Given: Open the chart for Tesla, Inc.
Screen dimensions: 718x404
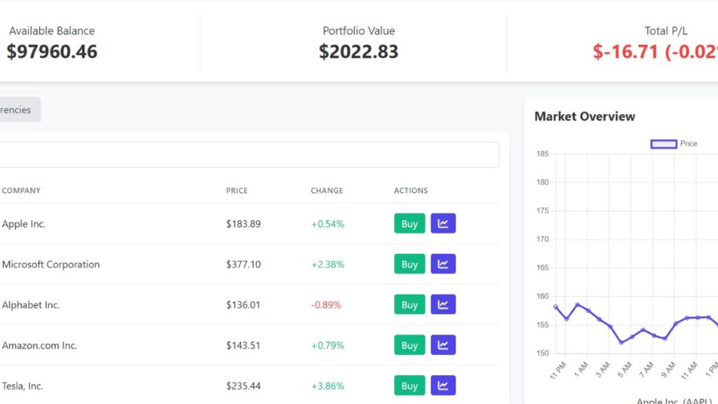Looking at the screenshot, I should click(443, 385).
